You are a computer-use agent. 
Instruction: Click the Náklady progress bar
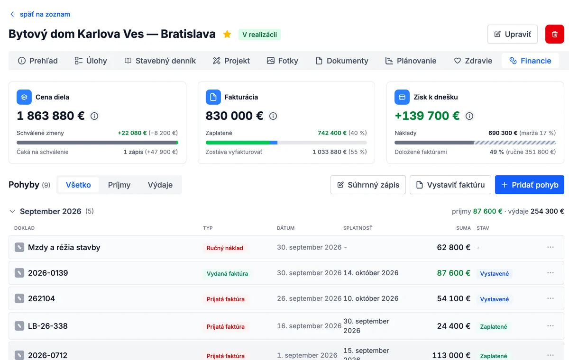tap(475, 143)
